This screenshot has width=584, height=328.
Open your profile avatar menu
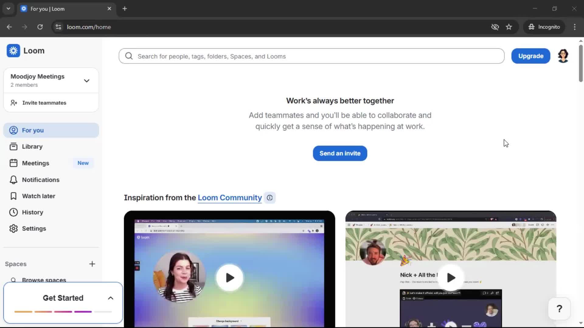pos(563,56)
